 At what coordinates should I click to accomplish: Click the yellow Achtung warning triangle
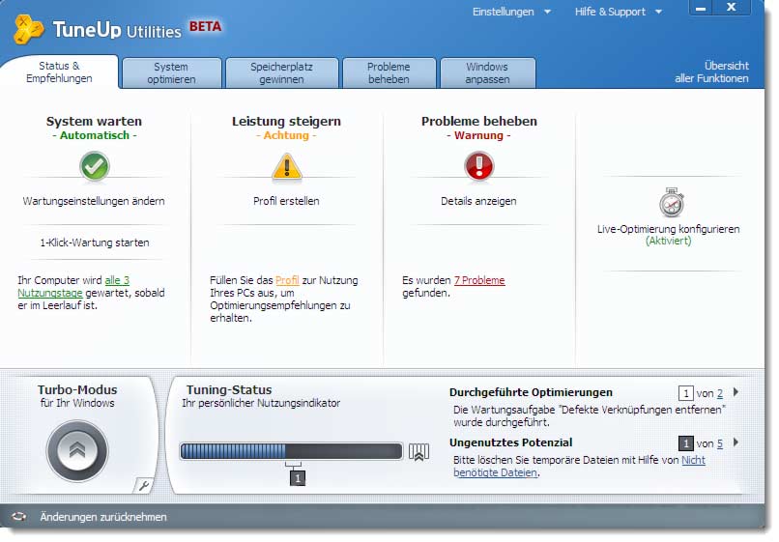(287, 166)
